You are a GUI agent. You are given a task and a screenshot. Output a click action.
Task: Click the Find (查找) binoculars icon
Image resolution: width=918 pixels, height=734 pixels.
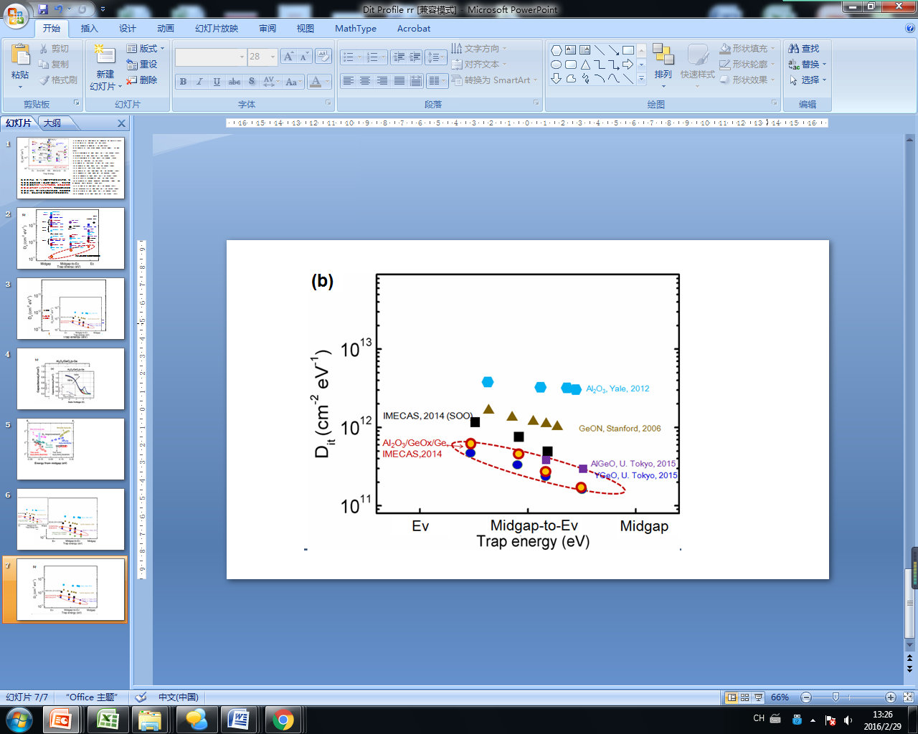click(794, 49)
